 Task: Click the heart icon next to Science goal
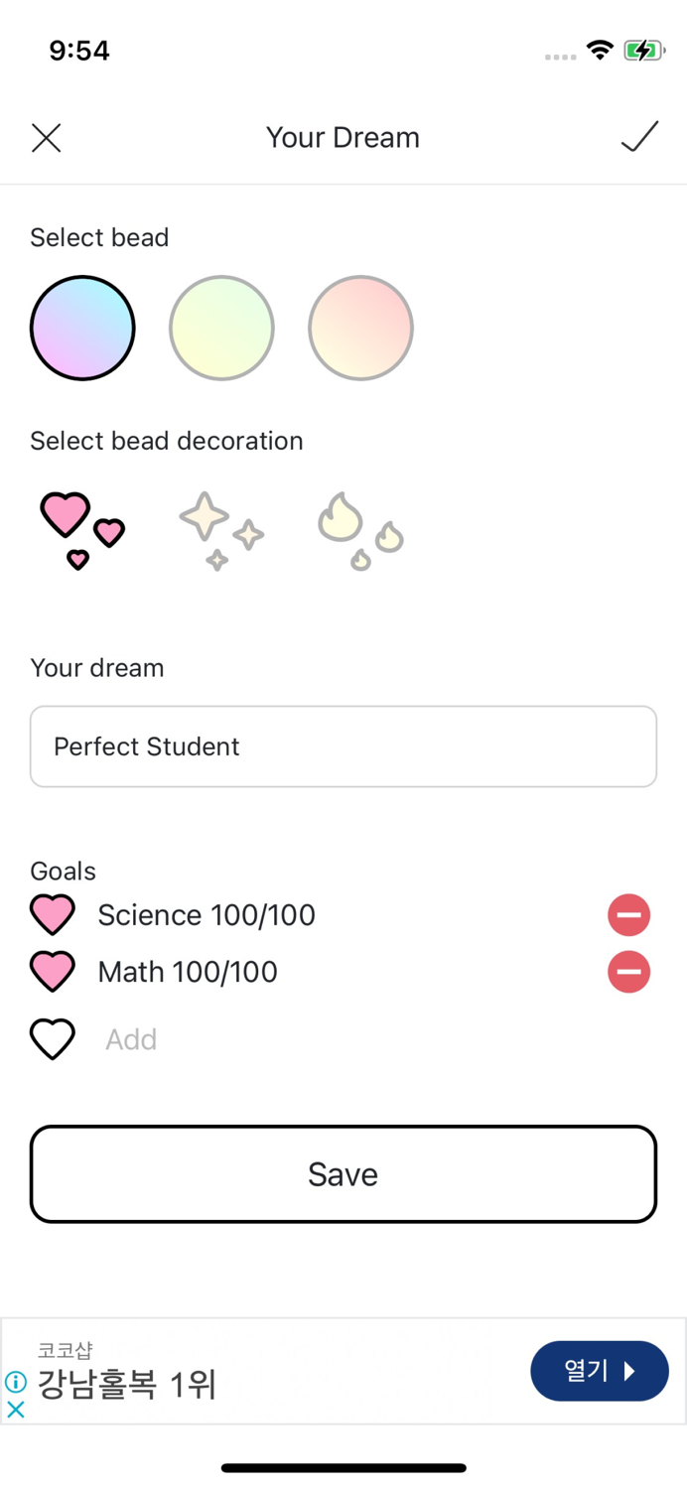click(53, 914)
